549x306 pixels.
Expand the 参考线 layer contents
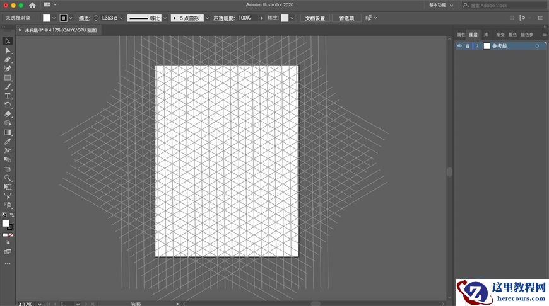point(477,46)
